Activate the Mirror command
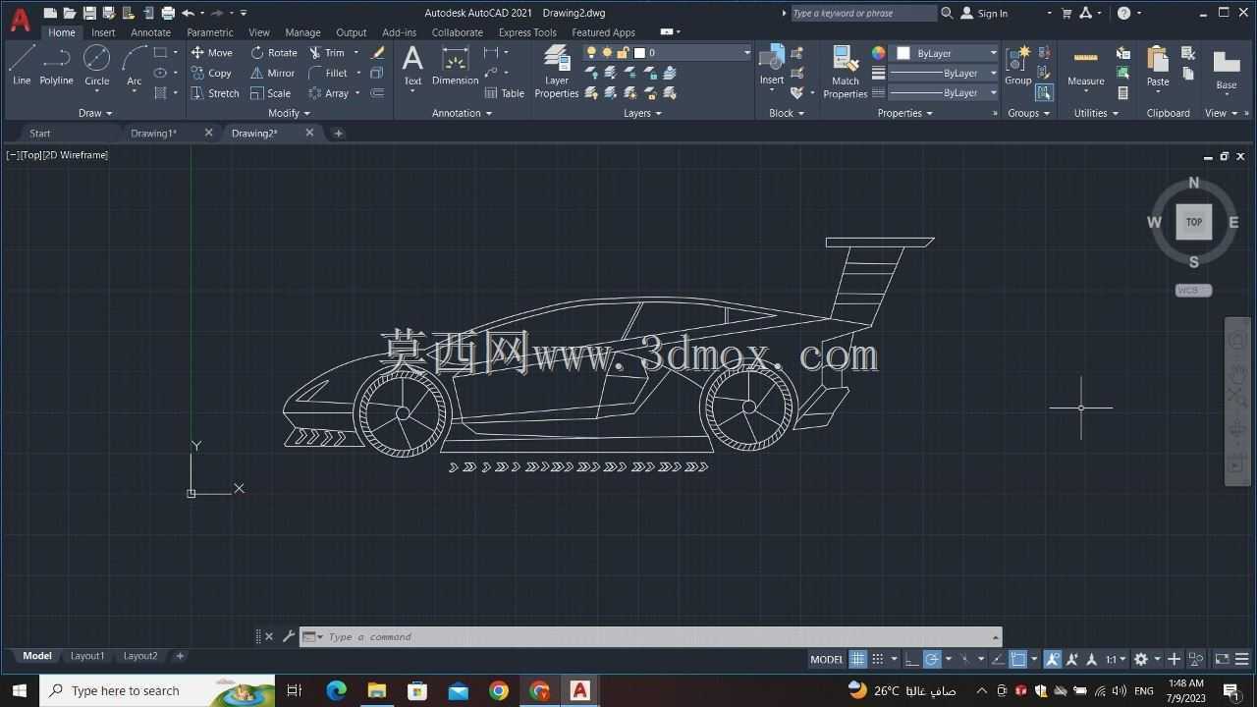1257x707 pixels. point(272,73)
